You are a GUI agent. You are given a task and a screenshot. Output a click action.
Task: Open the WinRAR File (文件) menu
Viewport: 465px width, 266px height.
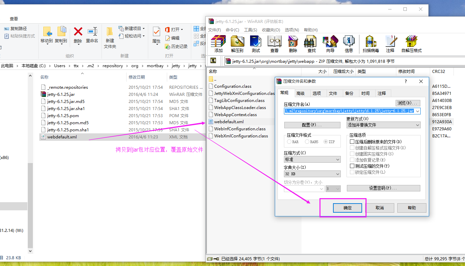tap(214, 30)
